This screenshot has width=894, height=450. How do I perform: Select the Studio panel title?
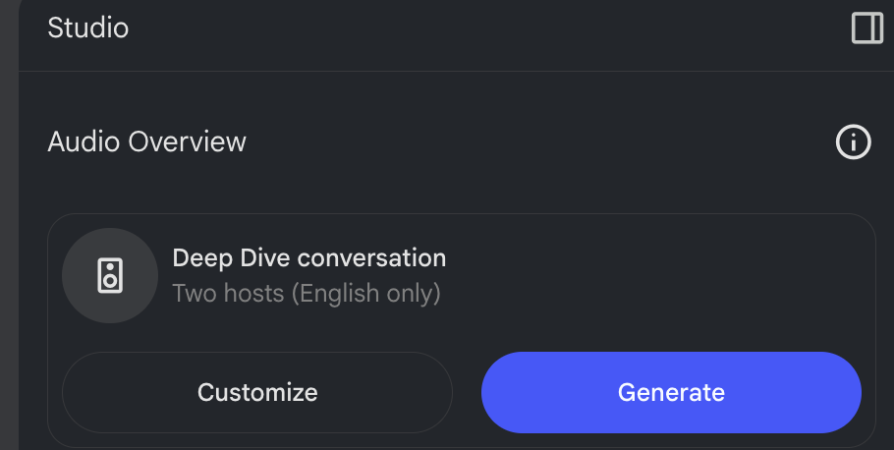point(87,28)
